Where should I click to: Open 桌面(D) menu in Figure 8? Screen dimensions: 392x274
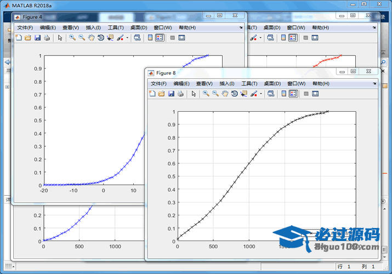[272, 83]
